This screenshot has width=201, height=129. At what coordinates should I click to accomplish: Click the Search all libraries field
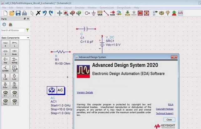tap(13, 30)
